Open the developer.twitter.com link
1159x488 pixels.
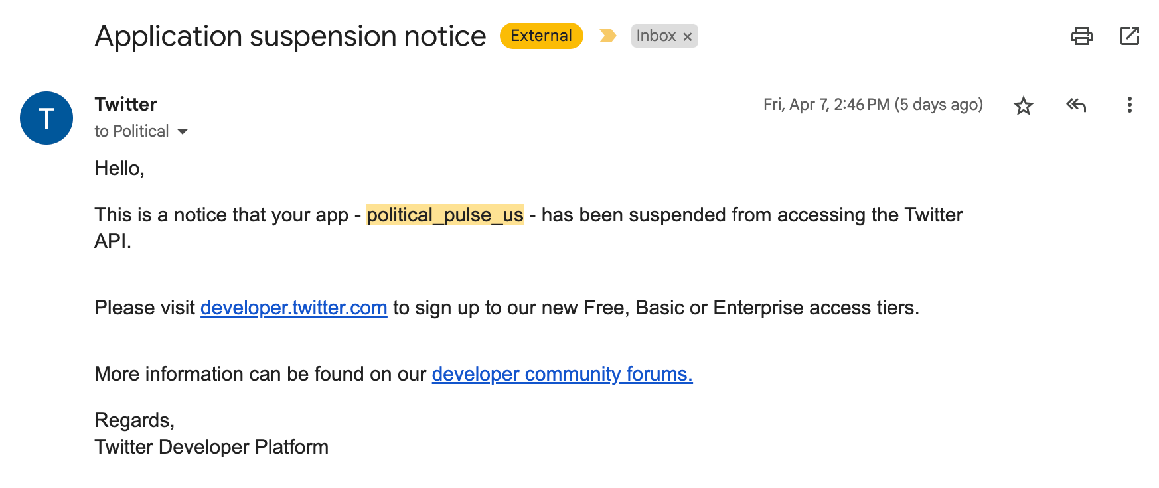click(293, 308)
